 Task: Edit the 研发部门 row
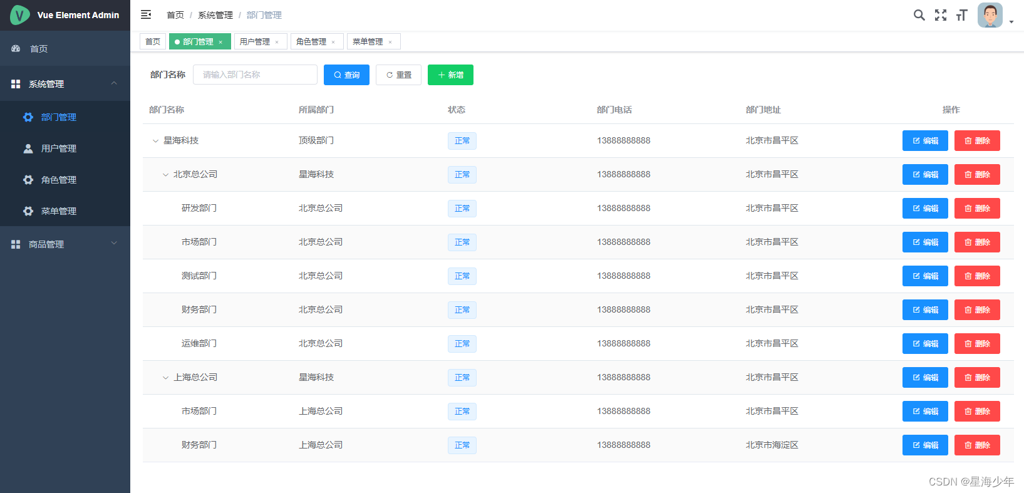point(925,208)
